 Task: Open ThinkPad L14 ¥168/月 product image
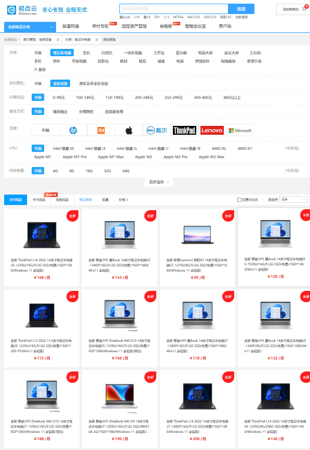42,235
